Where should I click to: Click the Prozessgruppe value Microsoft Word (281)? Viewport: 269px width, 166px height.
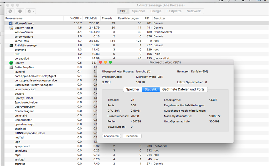[x=149, y=77]
